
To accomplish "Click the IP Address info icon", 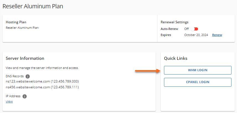I will (25, 96).
